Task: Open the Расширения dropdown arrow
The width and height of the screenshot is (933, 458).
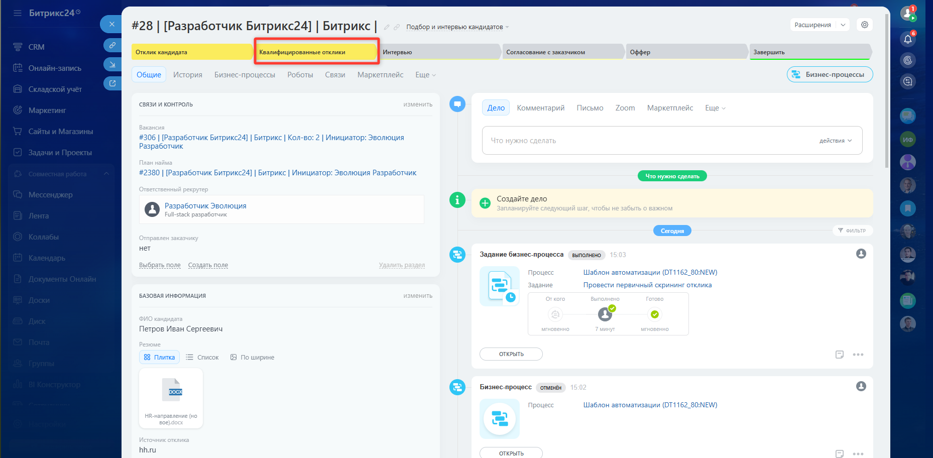Action: 843,25
